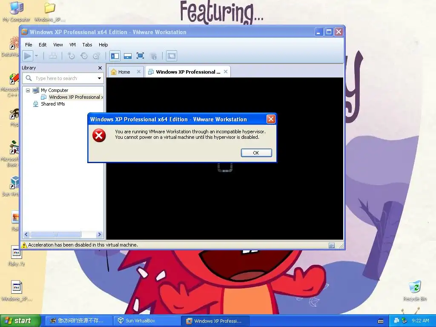Click Windows XP Professi... taskbar button
The width and height of the screenshot is (436, 327).
(x=215, y=321)
